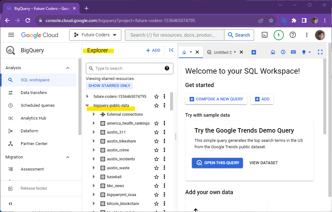Expand the baseball dataset
The width and height of the screenshot is (332, 212).
tap(94, 177)
